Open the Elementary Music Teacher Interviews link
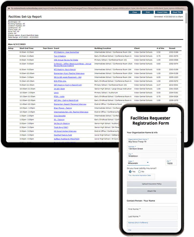Screen dimensions: 194x237 pyautogui.click(x=69, y=73)
